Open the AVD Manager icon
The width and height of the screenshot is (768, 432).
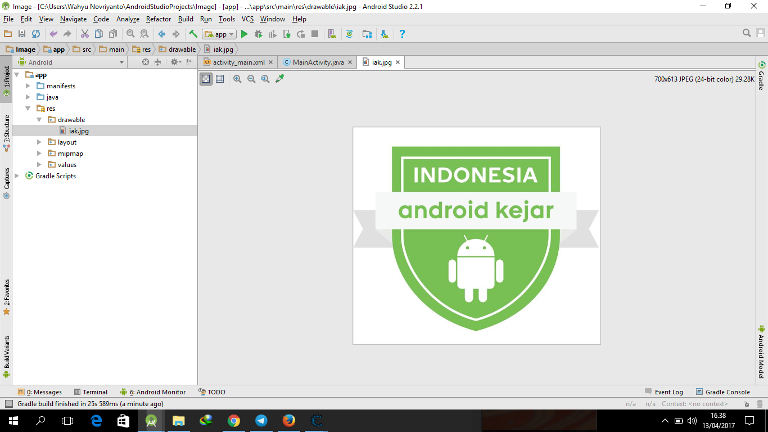pos(332,34)
